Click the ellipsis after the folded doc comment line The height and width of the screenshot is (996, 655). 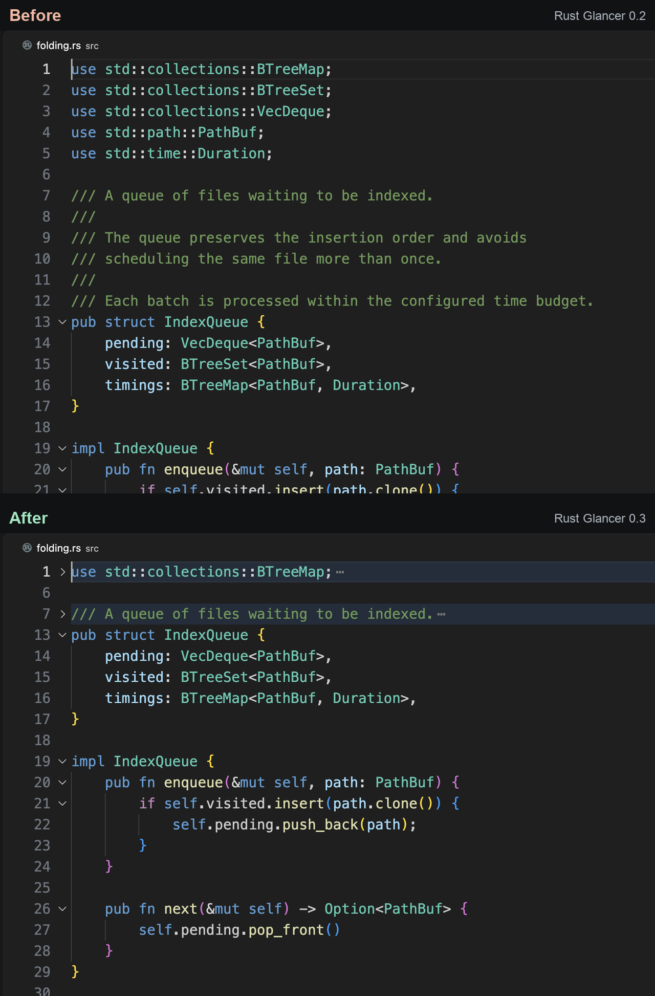tap(441, 614)
